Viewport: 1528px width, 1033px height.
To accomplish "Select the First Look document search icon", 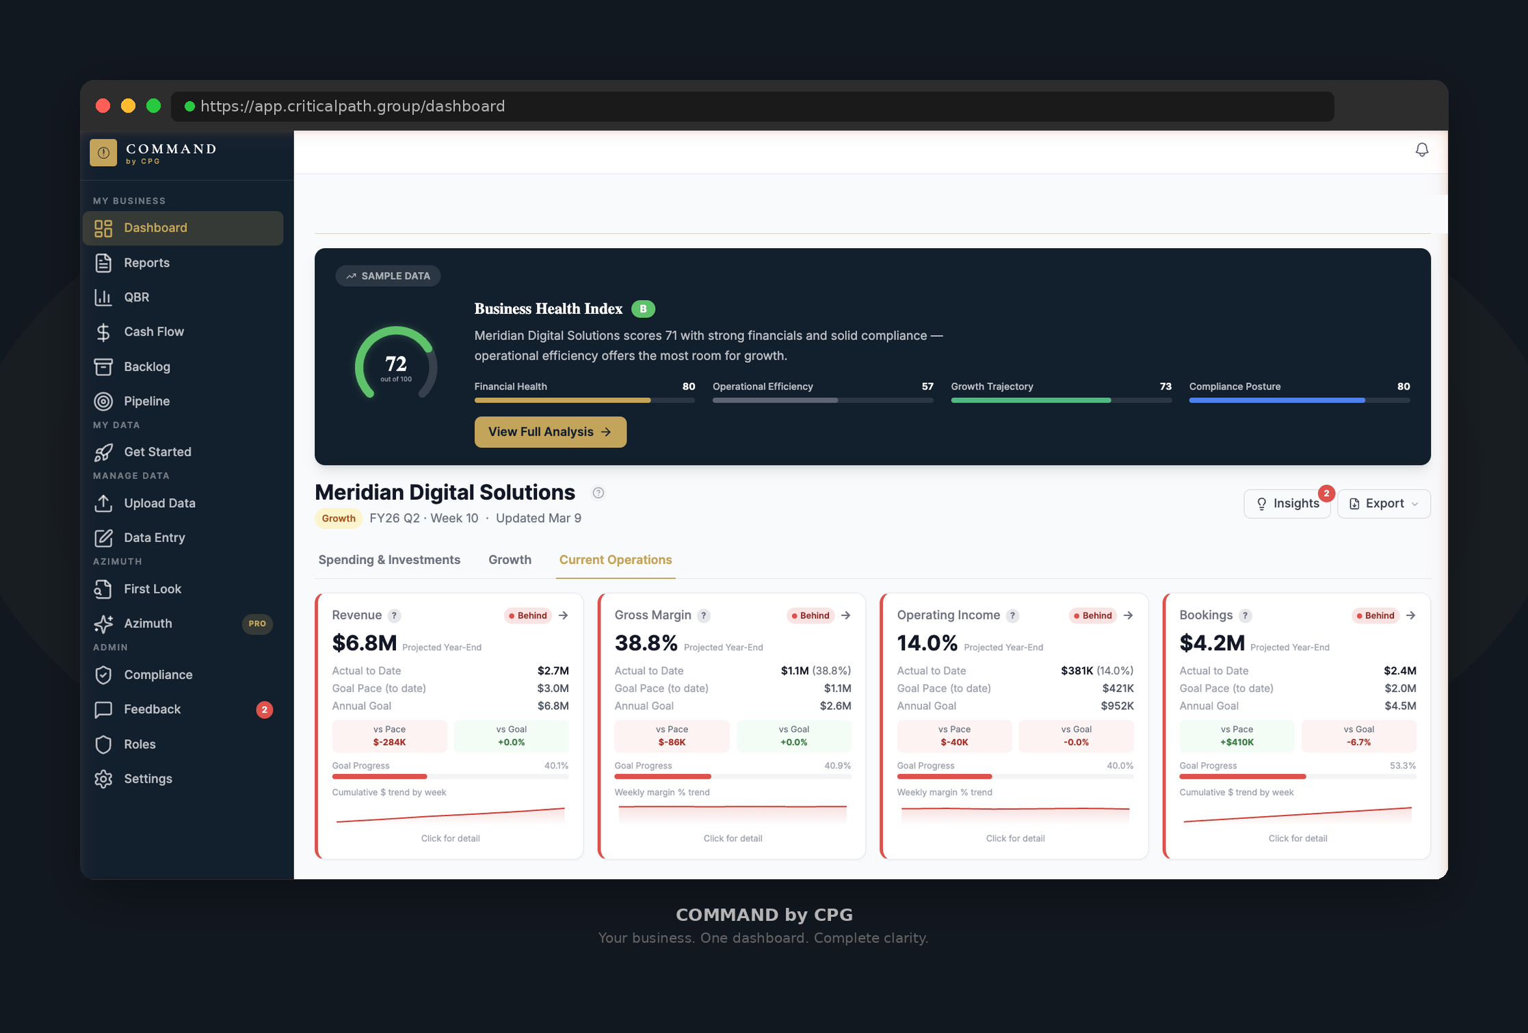I will [x=103, y=589].
